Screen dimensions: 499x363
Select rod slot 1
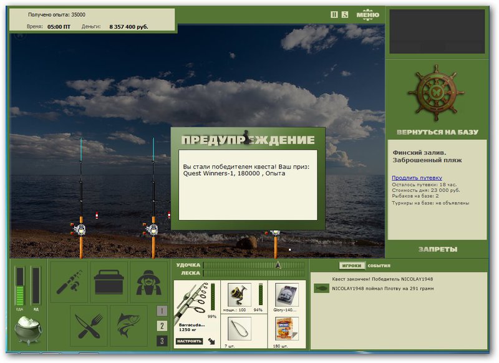coord(162,311)
